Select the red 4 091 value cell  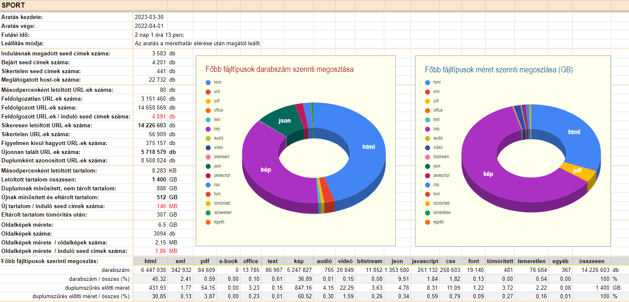pos(159,117)
